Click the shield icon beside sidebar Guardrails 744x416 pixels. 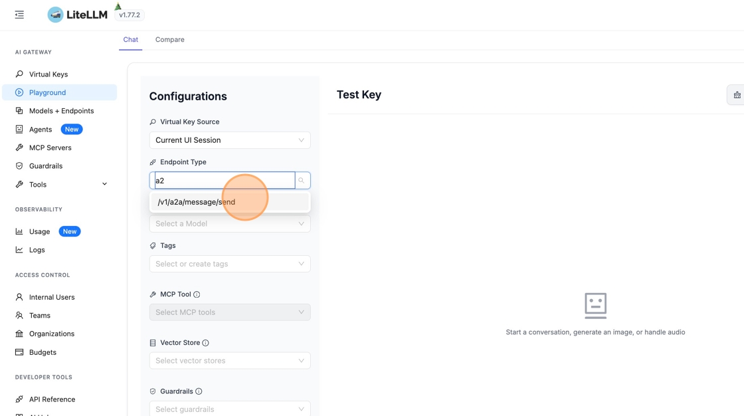click(19, 165)
